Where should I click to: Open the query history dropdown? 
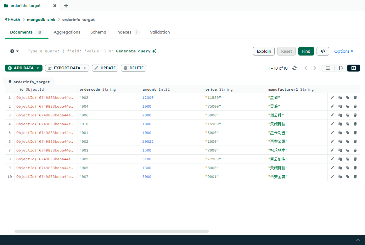tap(14, 51)
